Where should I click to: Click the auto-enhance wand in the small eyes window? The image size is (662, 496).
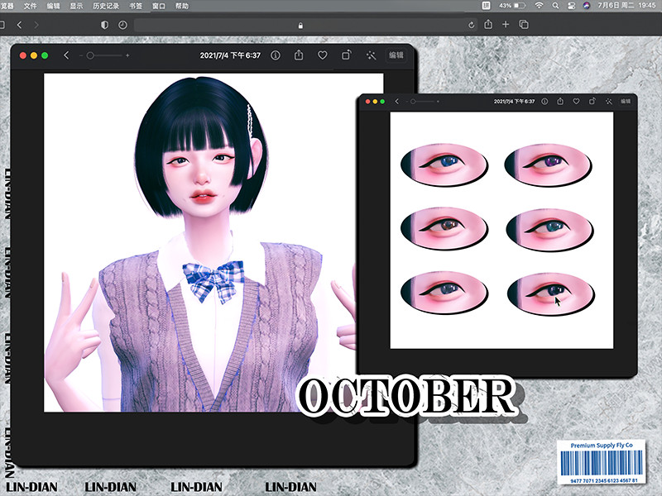point(608,101)
